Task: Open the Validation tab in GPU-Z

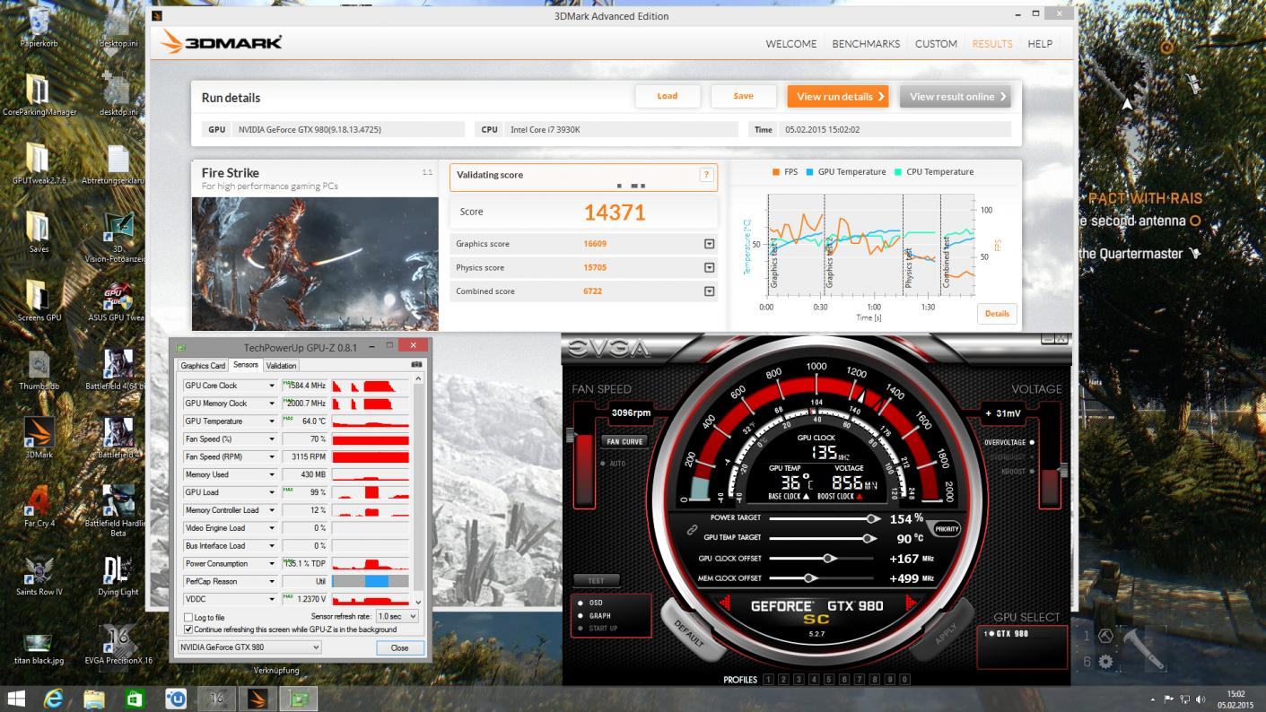Action: click(281, 366)
